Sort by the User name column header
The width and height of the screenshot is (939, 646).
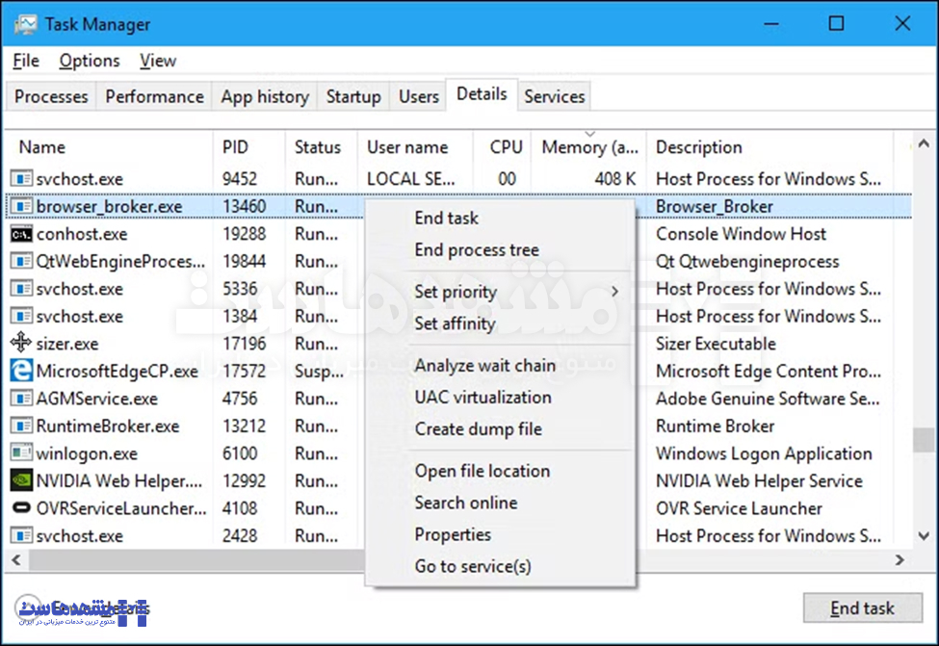[415, 147]
